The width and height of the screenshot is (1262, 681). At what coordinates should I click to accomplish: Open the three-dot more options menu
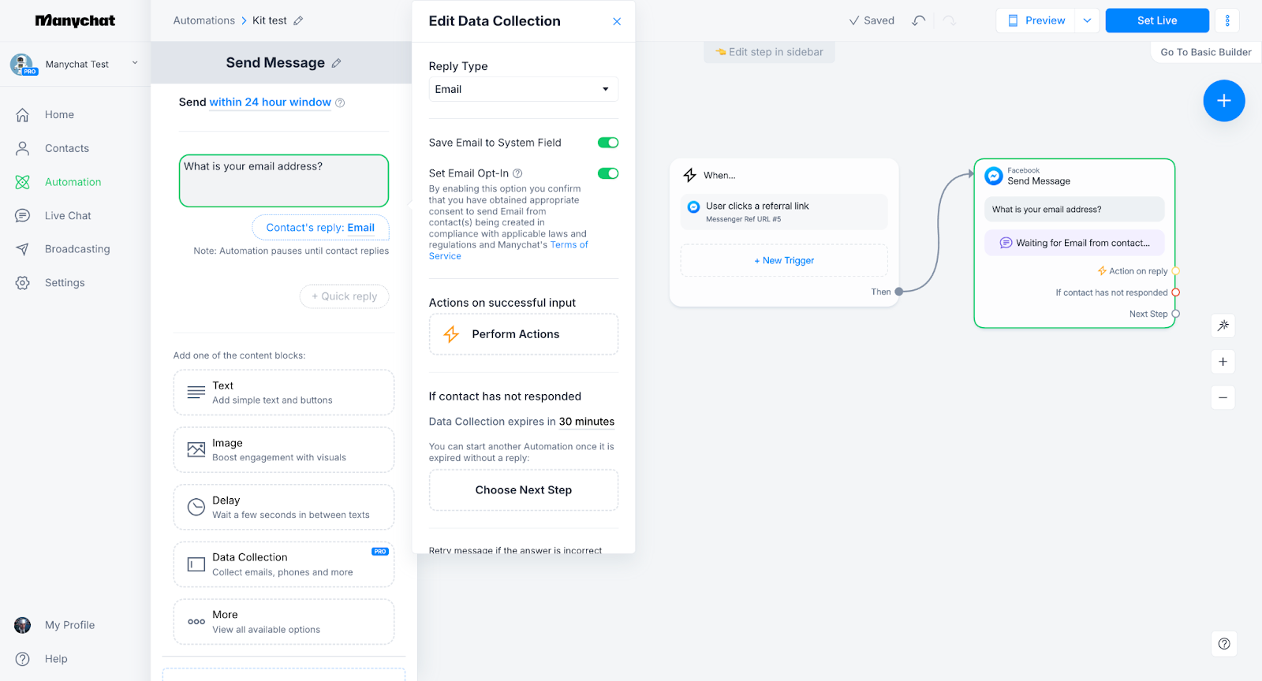pos(1227,20)
